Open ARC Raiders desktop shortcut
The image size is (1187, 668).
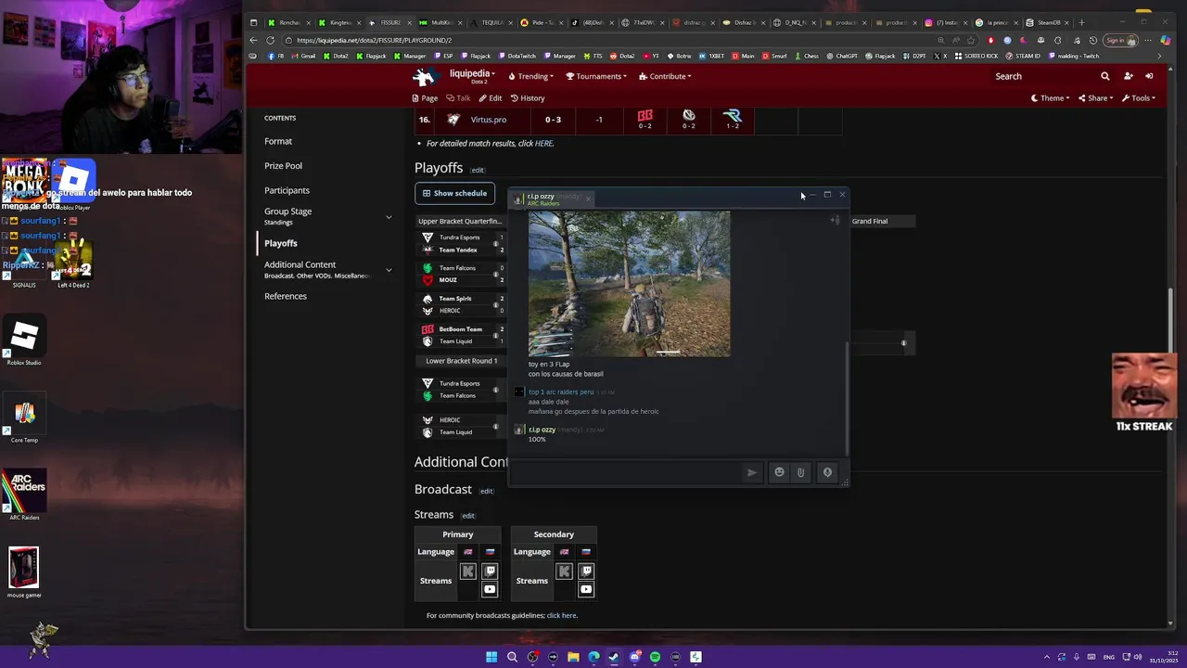[x=25, y=495]
